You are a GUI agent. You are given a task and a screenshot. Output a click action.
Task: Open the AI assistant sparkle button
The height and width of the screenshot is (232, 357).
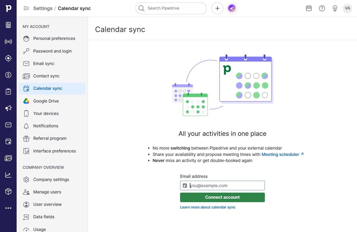[232, 8]
